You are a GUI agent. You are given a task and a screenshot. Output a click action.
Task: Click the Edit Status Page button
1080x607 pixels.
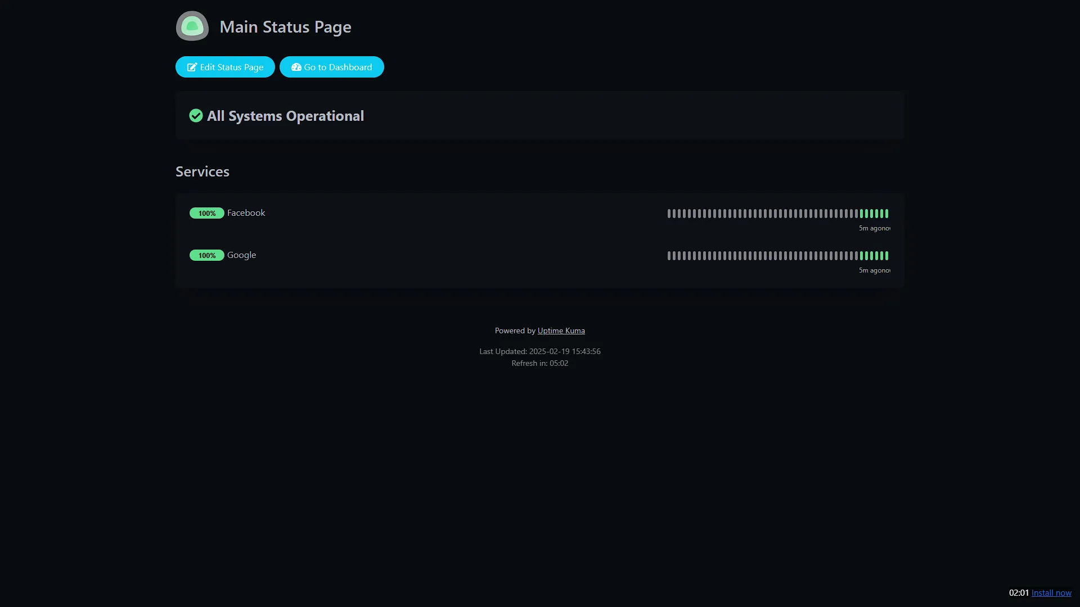[225, 67]
